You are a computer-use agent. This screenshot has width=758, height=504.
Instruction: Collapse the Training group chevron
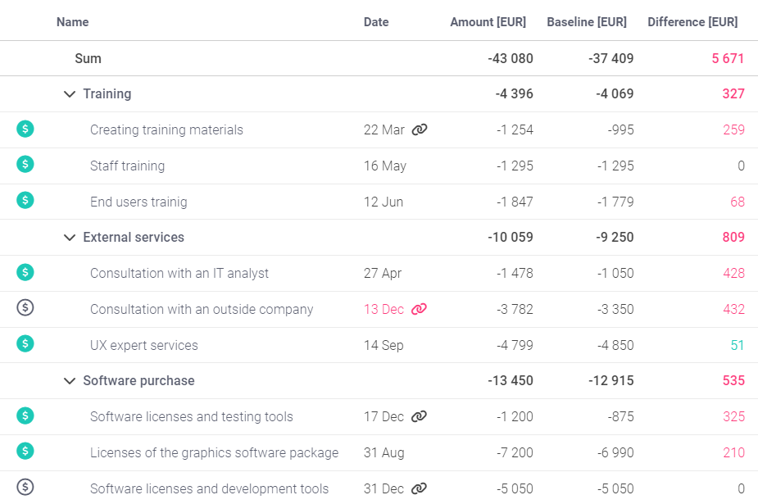pyautogui.click(x=70, y=94)
